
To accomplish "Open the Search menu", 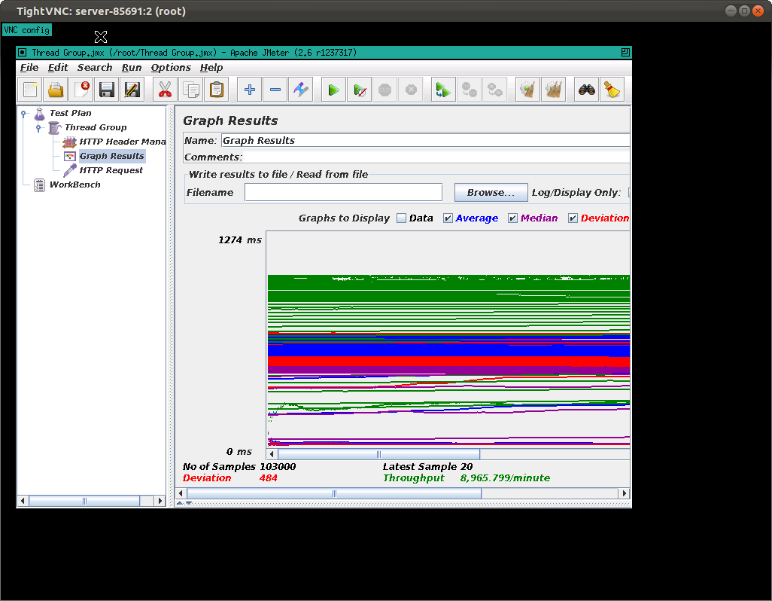I will point(95,68).
